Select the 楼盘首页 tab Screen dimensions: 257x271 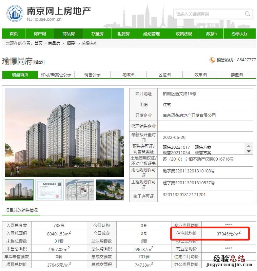coord(20,75)
